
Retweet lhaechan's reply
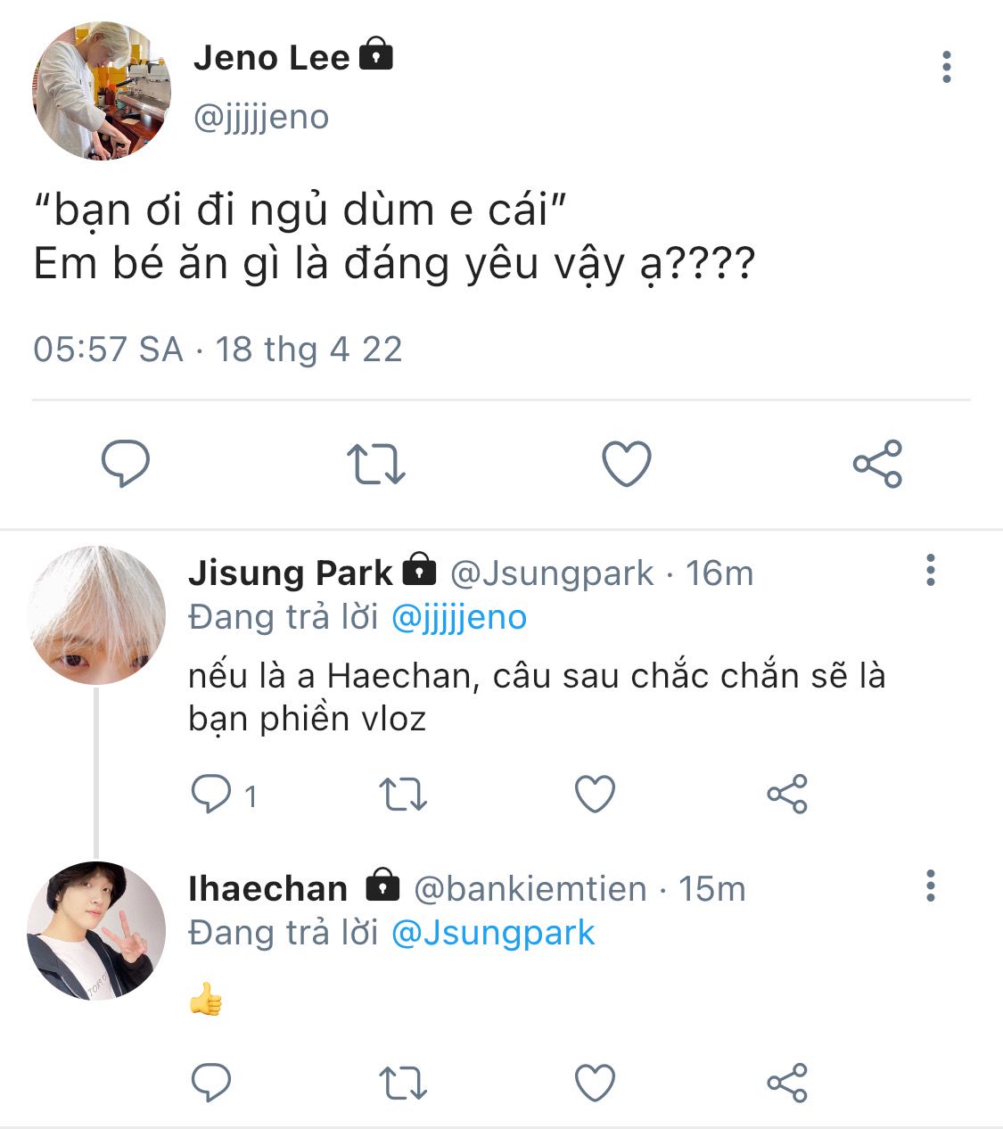click(x=403, y=1083)
